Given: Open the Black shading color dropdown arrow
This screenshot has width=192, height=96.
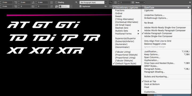Looking at the screenshot, I should [x=71, y=6].
